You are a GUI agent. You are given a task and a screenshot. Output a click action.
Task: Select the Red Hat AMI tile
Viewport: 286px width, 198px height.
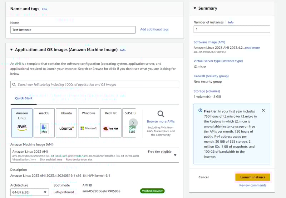click(x=111, y=123)
